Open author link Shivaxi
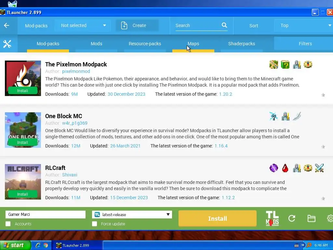 tap(70, 175)
